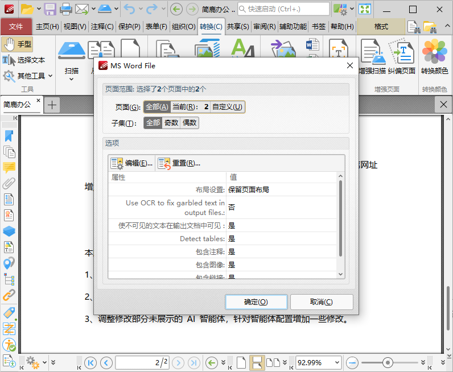
Task: Click the zoom out minus button
Action: (x=352, y=362)
